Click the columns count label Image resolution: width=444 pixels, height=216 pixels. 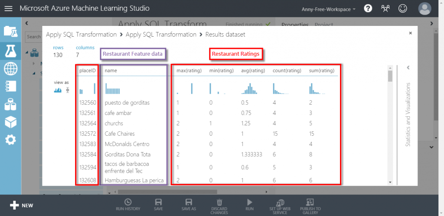point(85,48)
